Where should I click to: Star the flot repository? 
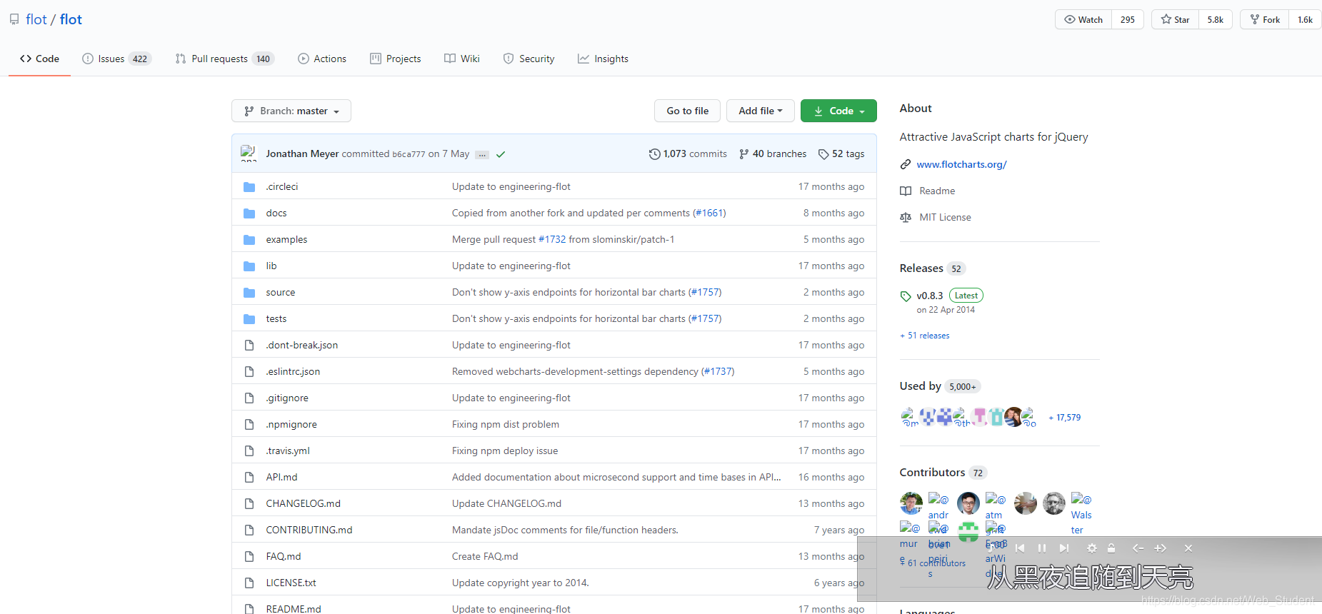pos(1175,19)
